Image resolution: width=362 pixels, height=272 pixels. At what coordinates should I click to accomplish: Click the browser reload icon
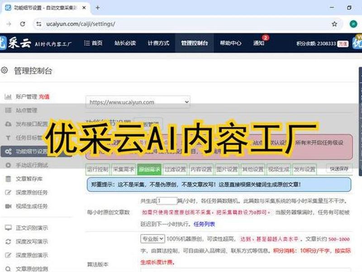point(22,24)
